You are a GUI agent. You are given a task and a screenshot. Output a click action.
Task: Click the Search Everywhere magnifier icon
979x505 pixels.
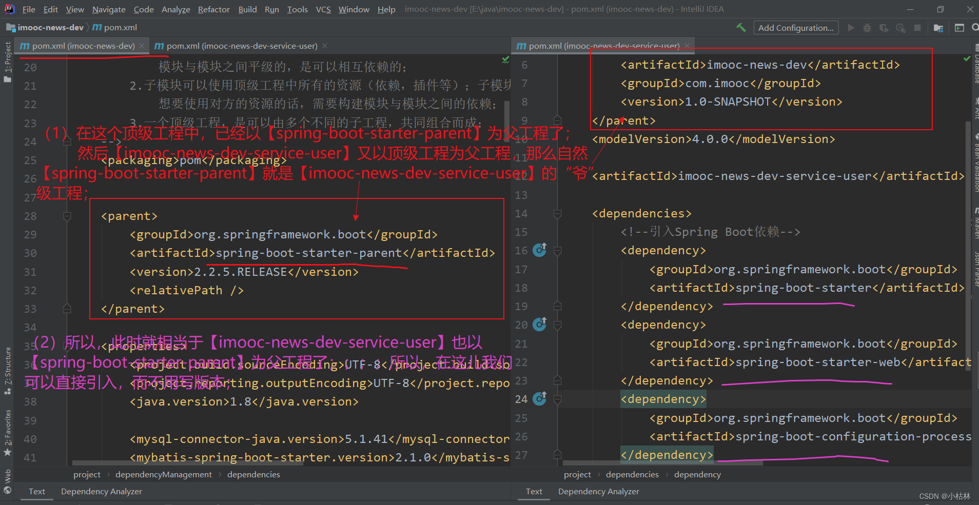pos(975,28)
